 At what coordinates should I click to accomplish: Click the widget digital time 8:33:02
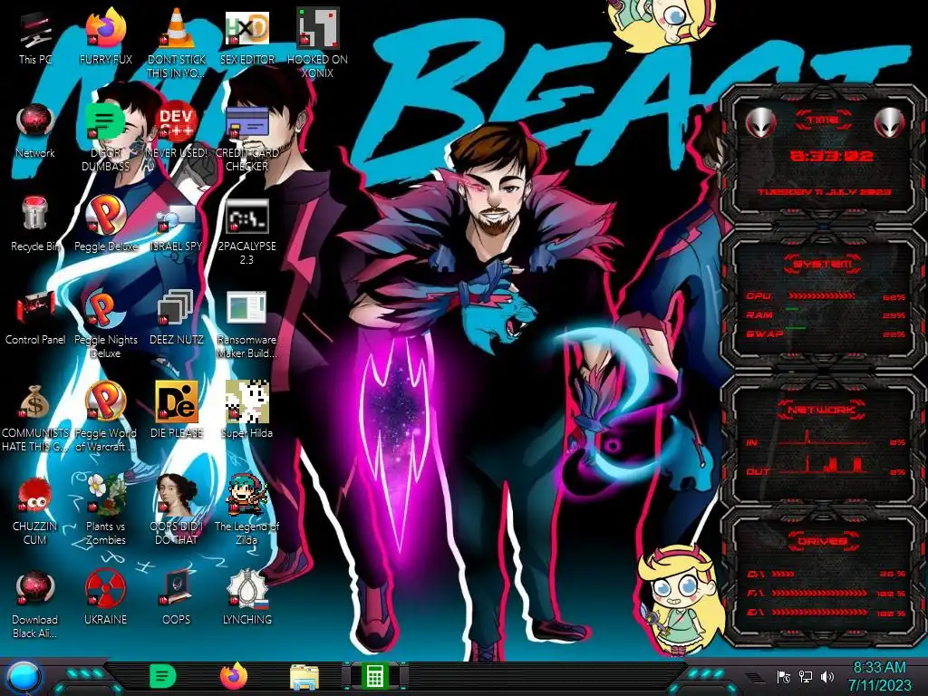pyautogui.click(x=831, y=156)
